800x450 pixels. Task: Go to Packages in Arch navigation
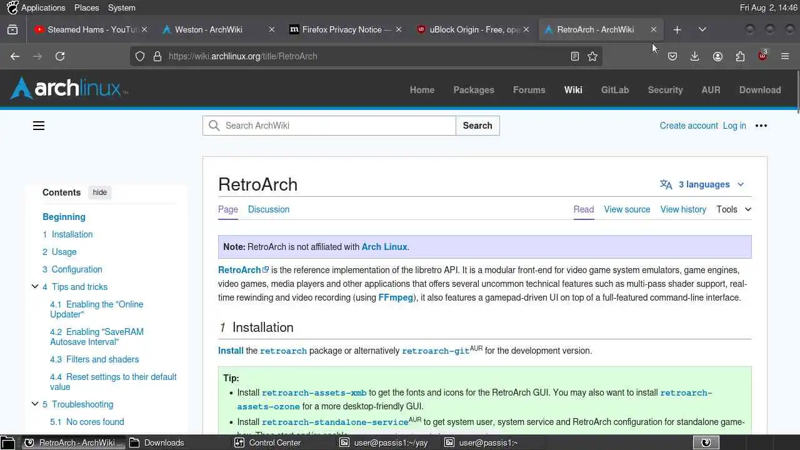[474, 90]
